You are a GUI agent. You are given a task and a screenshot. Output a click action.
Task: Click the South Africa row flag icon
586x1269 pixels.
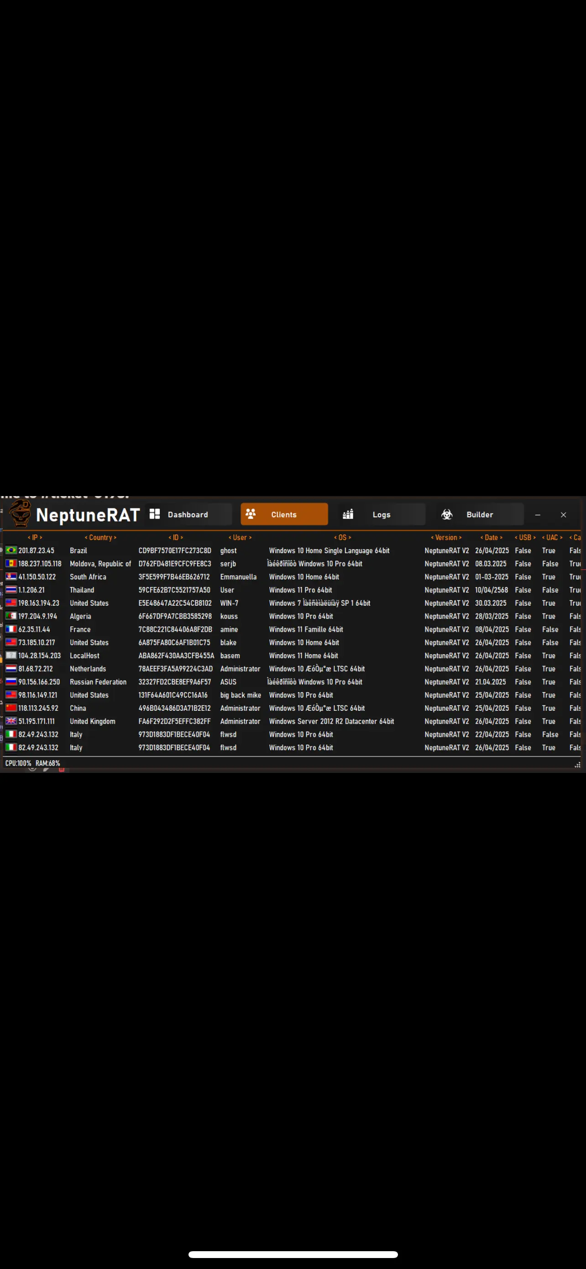coord(11,577)
